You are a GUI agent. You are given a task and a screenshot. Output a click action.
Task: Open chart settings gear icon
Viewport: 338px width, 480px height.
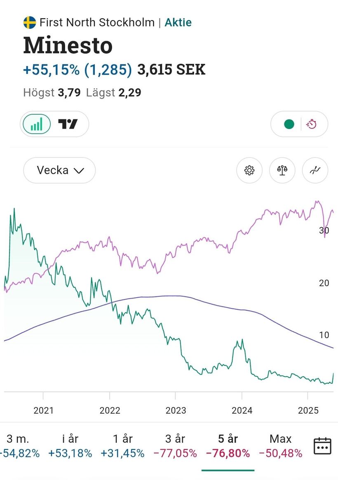point(249,170)
